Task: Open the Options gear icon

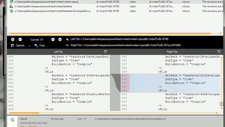Action: click(13, 46)
